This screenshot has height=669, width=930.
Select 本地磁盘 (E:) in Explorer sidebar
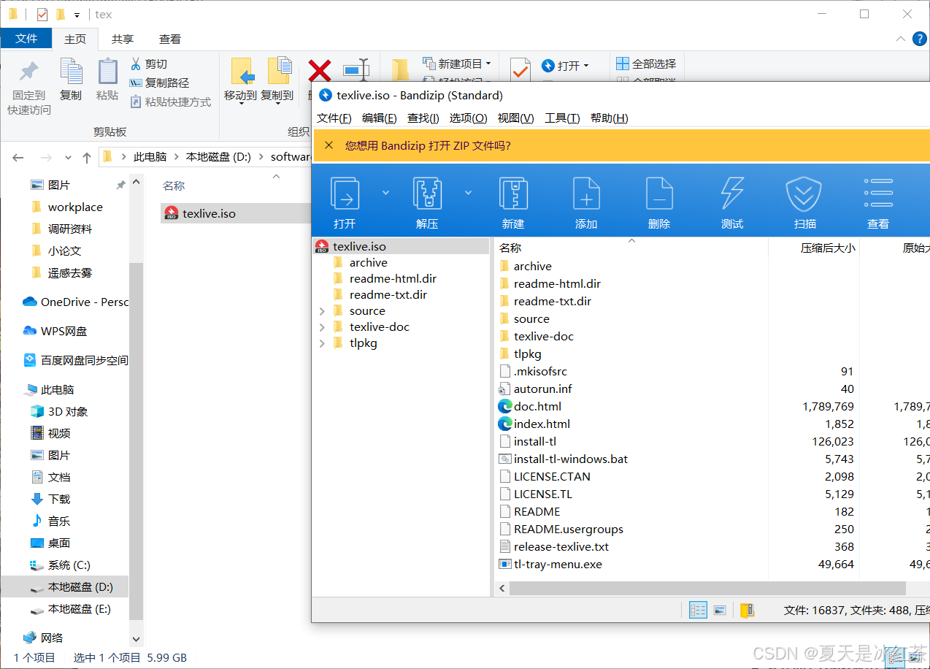[79, 609]
